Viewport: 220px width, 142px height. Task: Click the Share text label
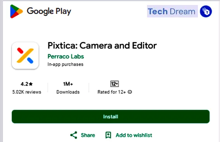pyautogui.click(x=88, y=135)
